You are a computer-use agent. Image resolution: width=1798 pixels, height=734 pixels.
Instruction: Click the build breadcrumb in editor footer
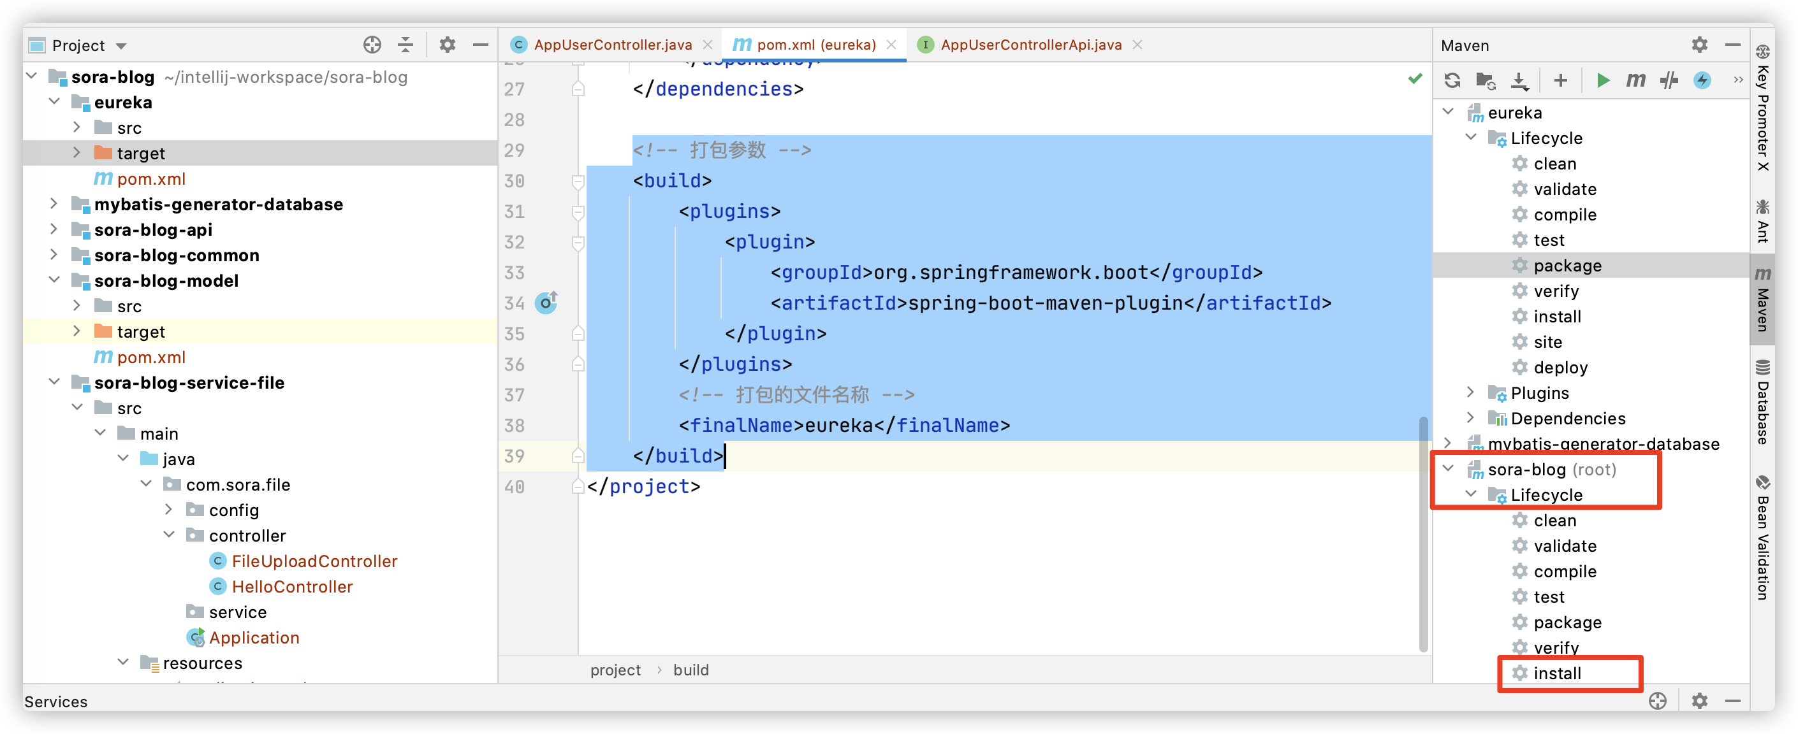point(691,670)
